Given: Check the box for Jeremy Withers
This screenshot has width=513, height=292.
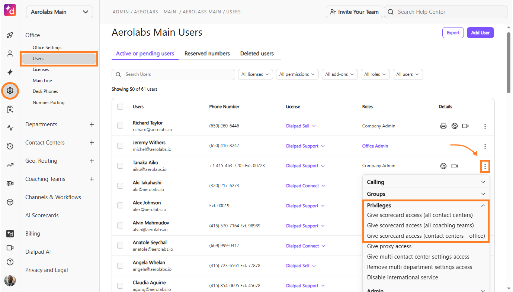Looking at the screenshot, I should click(x=120, y=146).
